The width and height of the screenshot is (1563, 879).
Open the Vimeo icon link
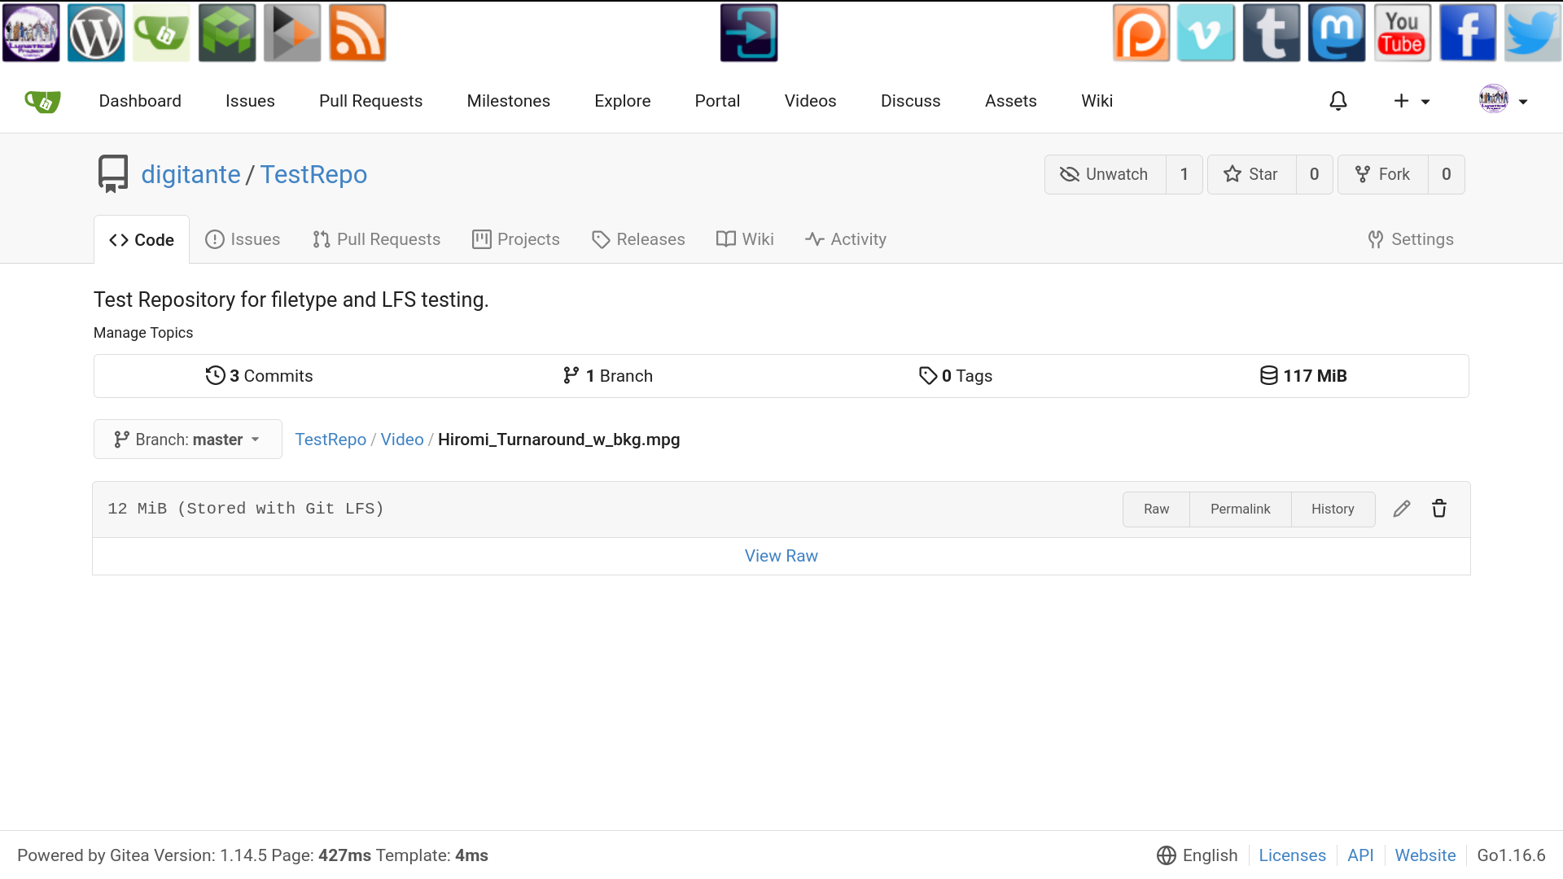1206,33
